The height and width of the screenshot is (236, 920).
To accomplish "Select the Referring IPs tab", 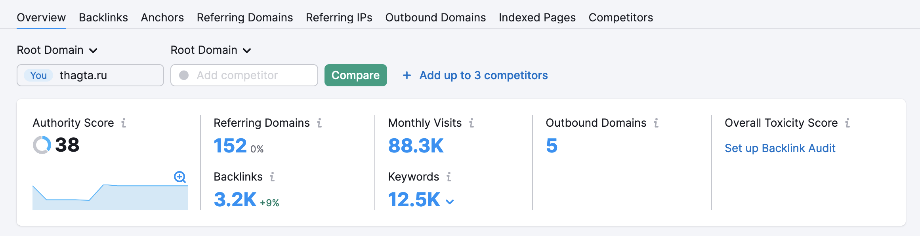I will click(339, 17).
